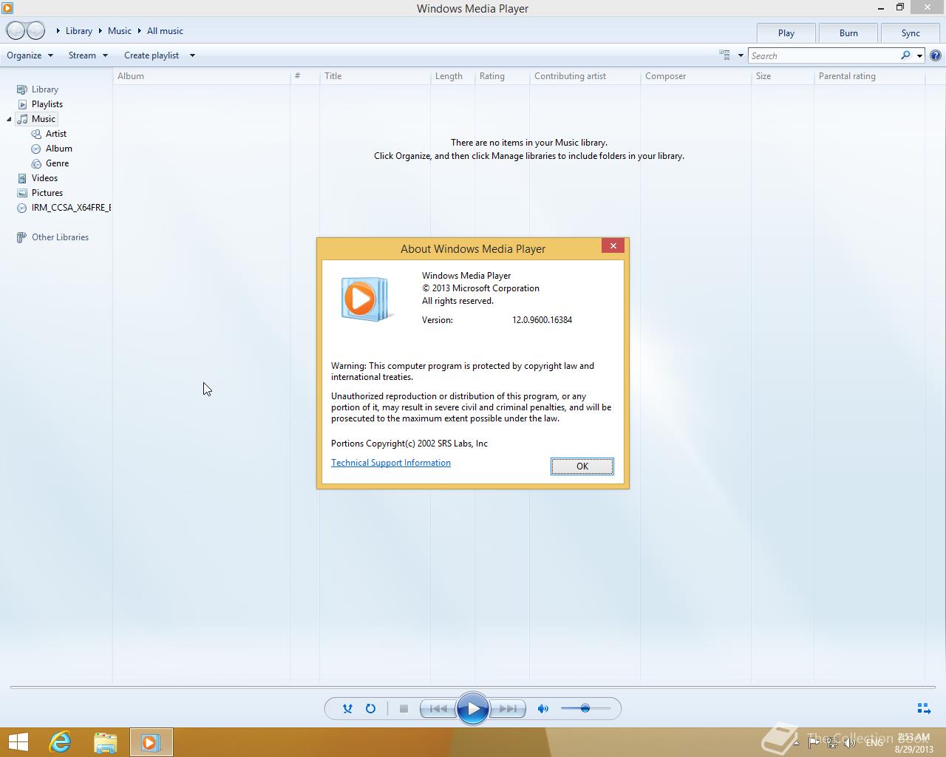
Task: Open View options icon
Action: point(724,55)
